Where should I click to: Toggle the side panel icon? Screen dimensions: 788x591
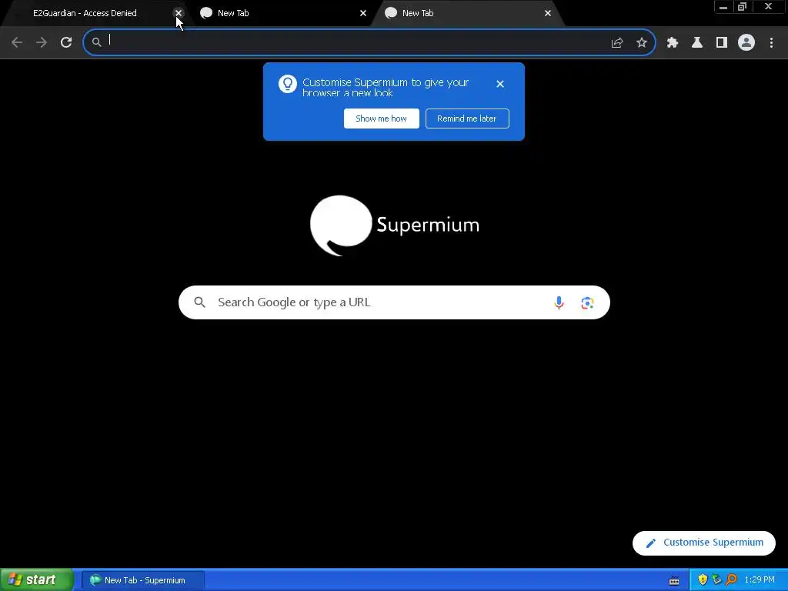click(721, 43)
